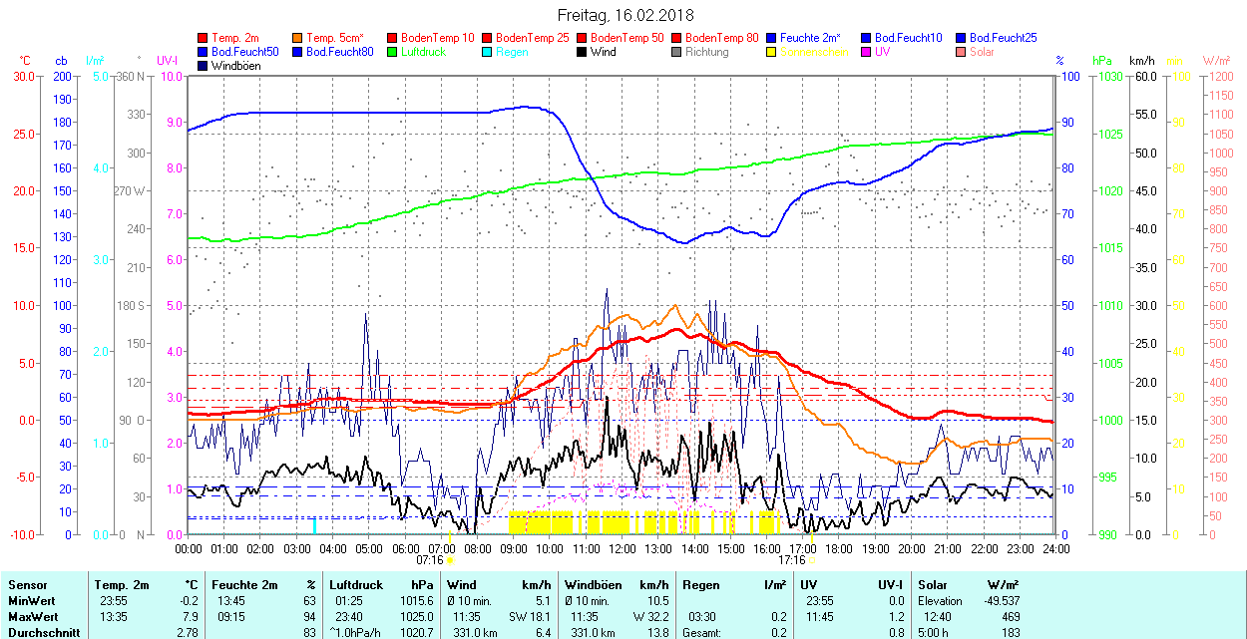Click the Bod.Feucht80 legend label

tap(339, 52)
